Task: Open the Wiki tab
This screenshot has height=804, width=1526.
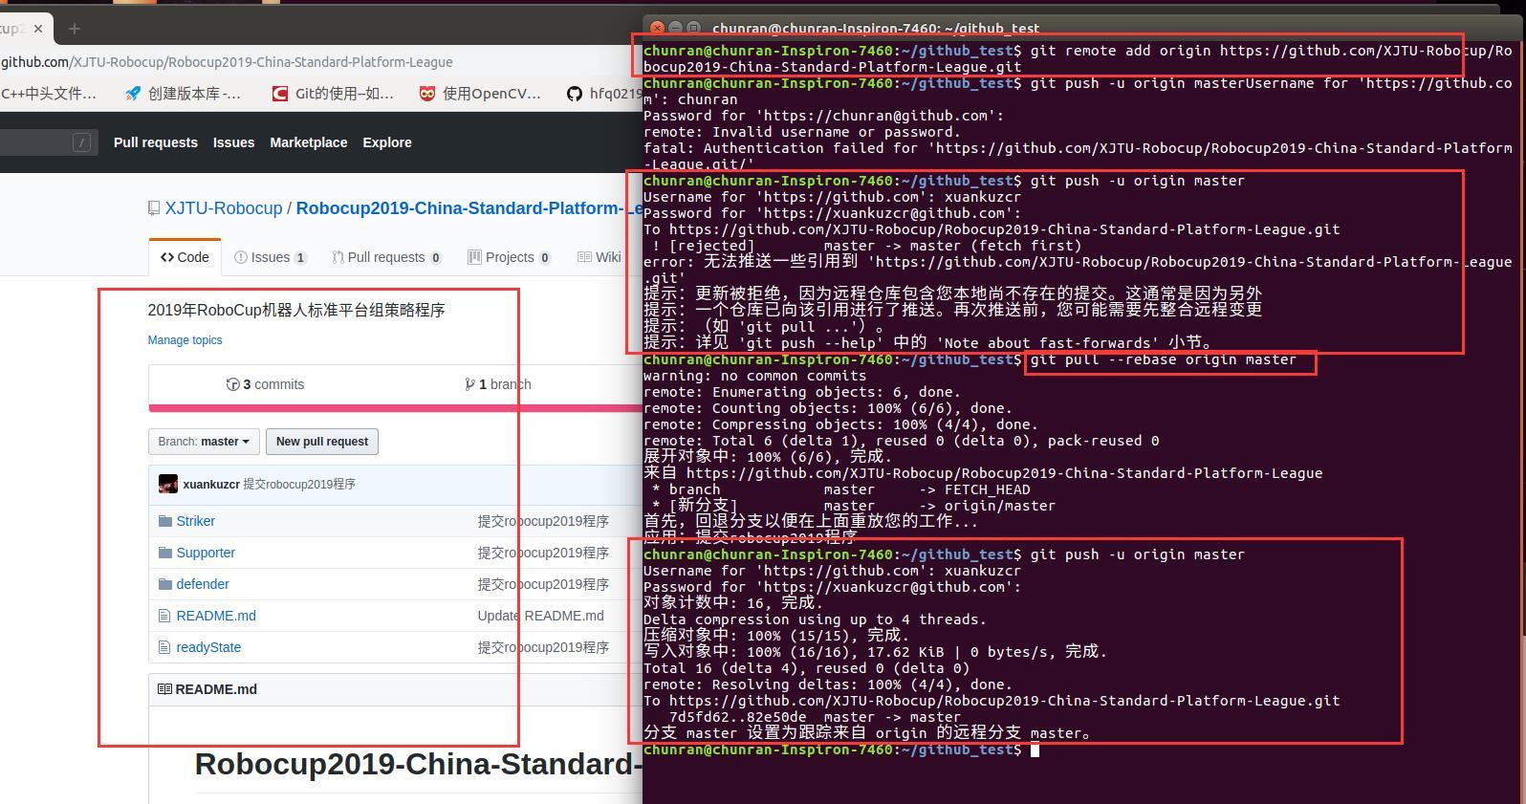Action: coord(599,257)
